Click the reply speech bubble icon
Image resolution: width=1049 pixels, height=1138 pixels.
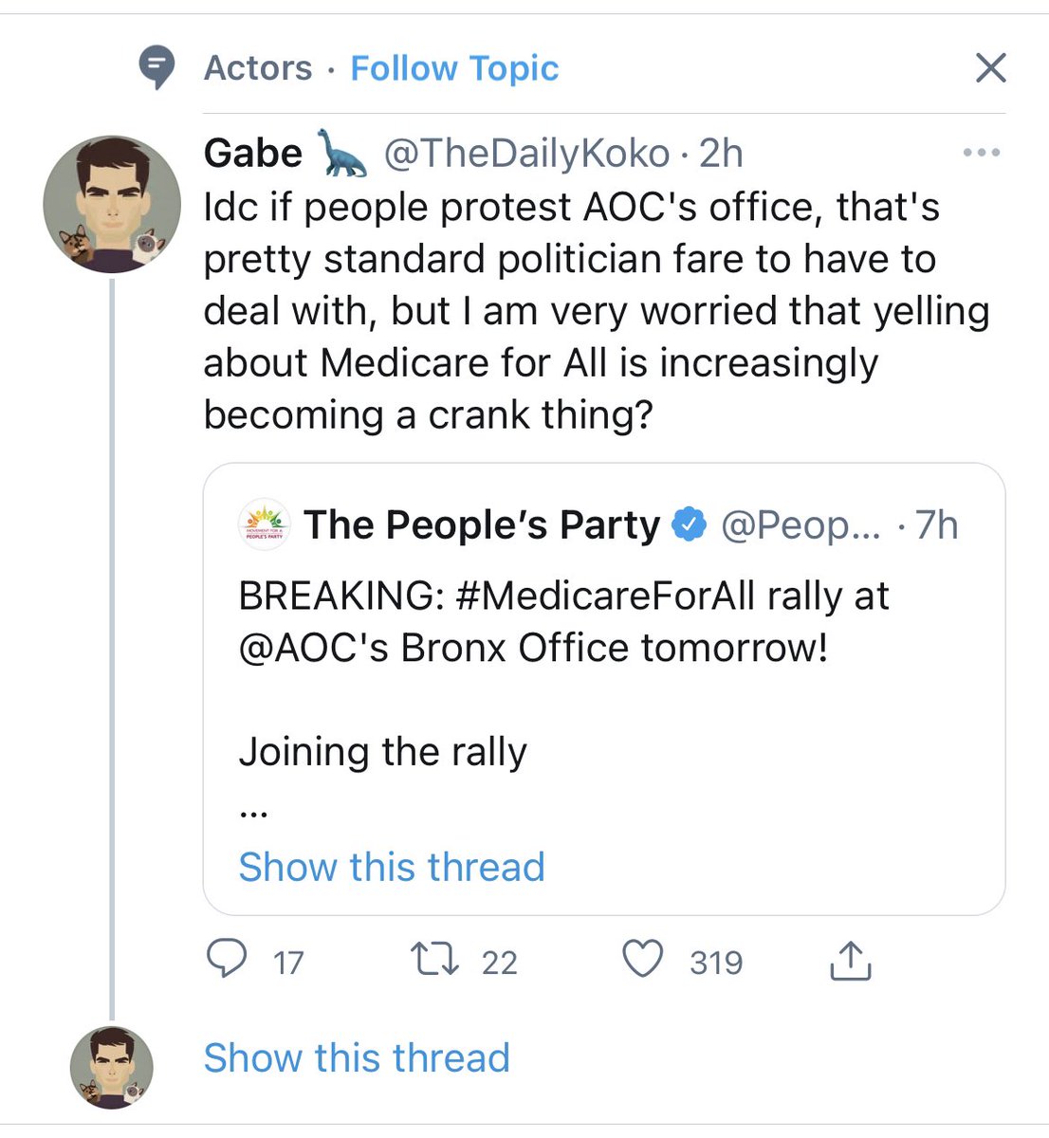227,960
